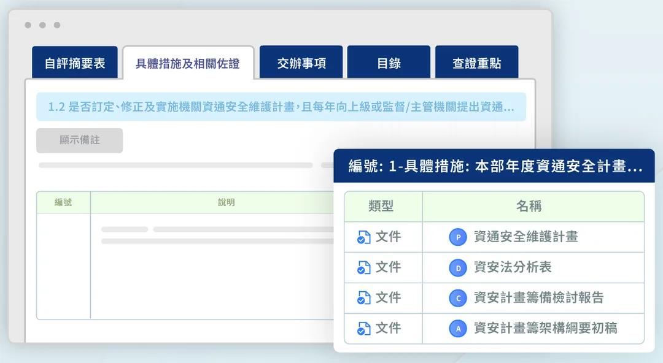Click the document icon beside 資通安全維護計畫

point(363,237)
